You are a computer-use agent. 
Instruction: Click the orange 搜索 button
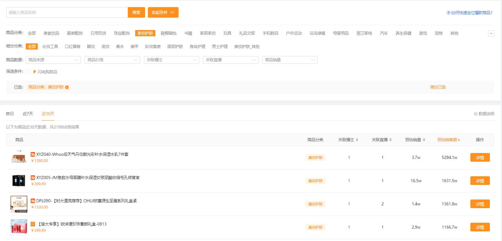click(136, 12)
